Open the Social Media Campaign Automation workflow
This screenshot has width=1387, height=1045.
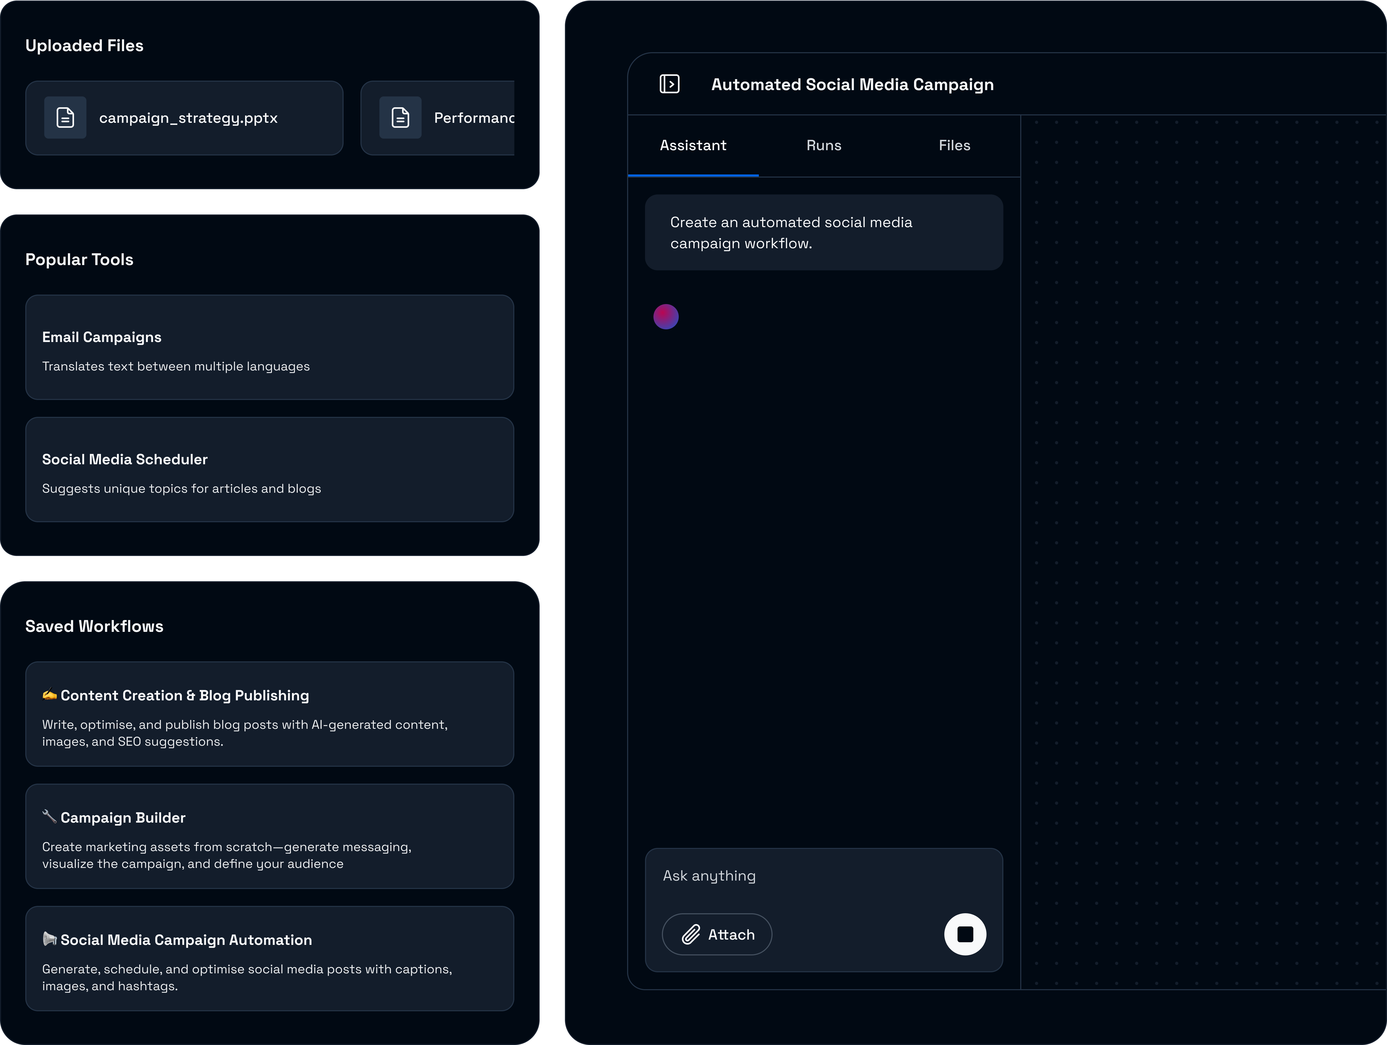click(x=270, y=959)
